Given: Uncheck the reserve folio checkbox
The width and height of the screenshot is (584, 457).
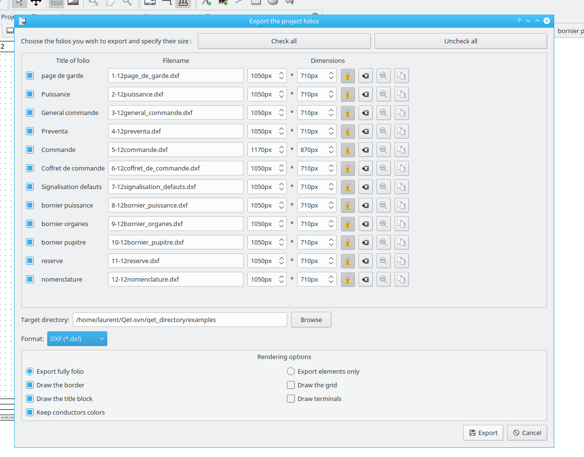Looking at the screenshot, I should [30, 261].
